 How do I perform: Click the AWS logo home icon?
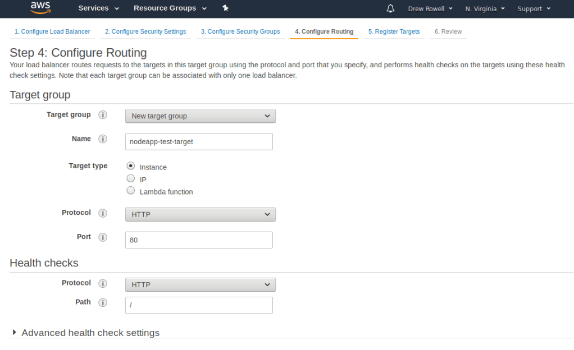click(40, 8)
